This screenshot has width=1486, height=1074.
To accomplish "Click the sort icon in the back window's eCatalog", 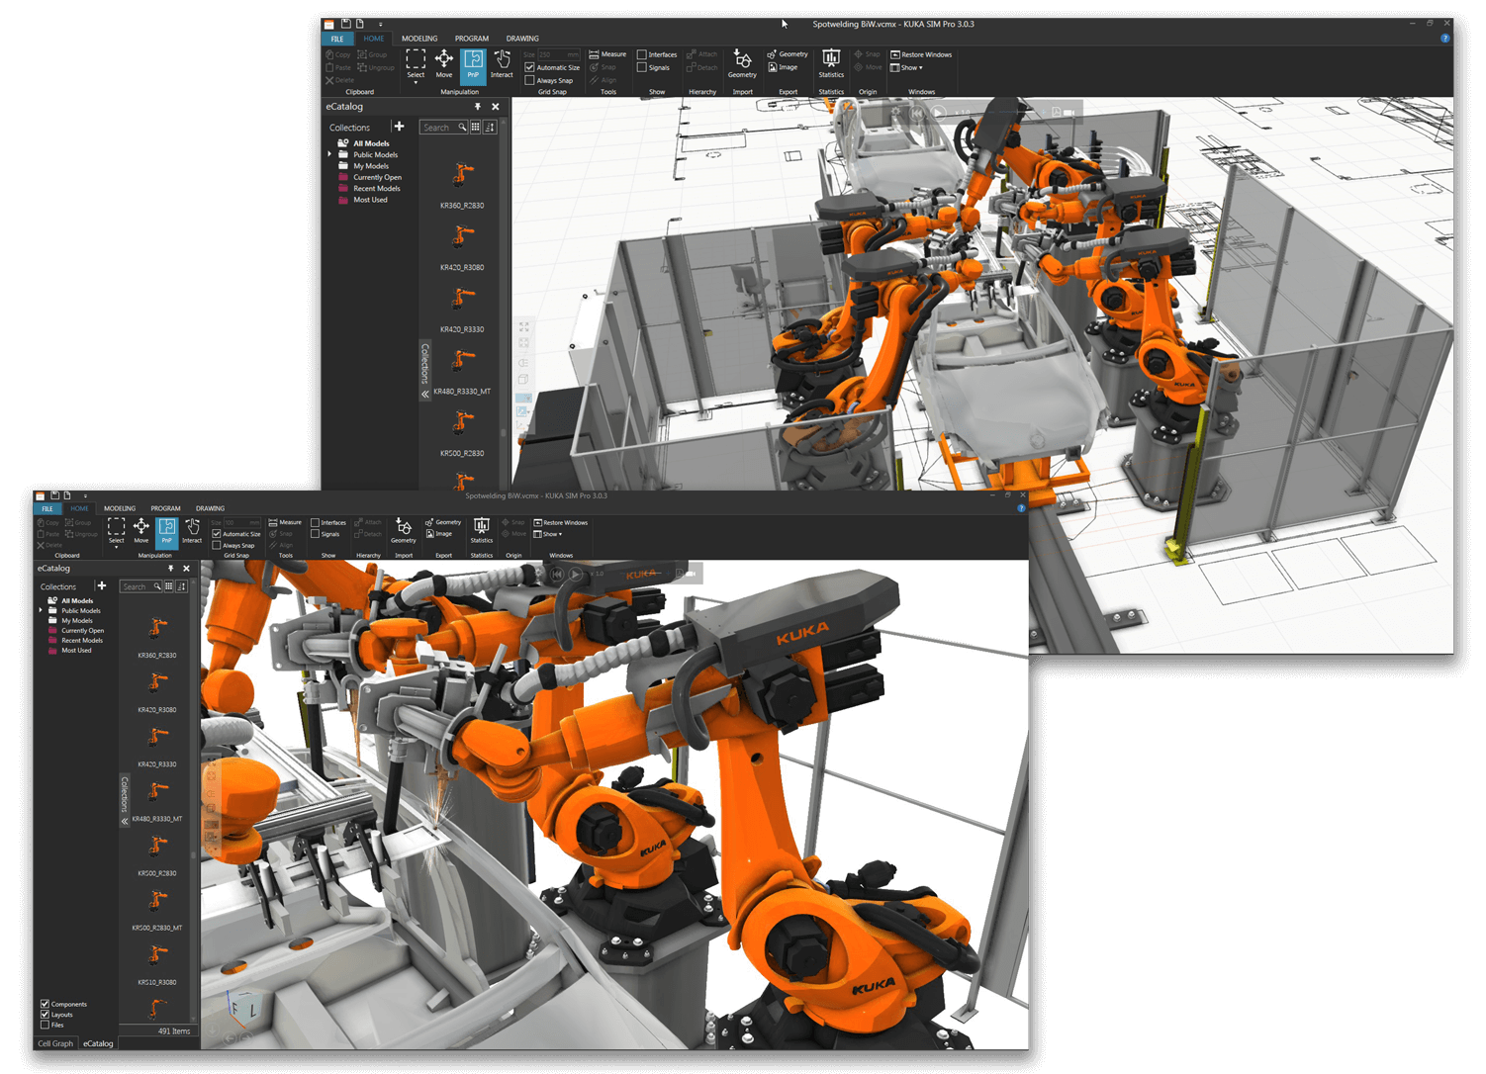I will click(490, 127).
